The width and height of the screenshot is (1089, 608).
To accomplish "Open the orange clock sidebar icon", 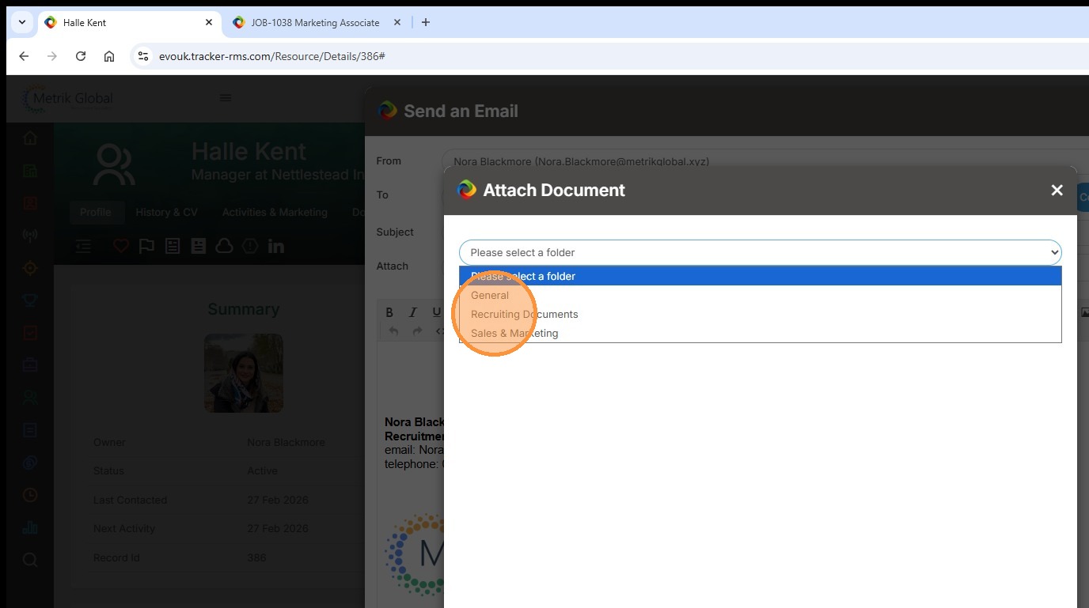I will pos(30,495).
